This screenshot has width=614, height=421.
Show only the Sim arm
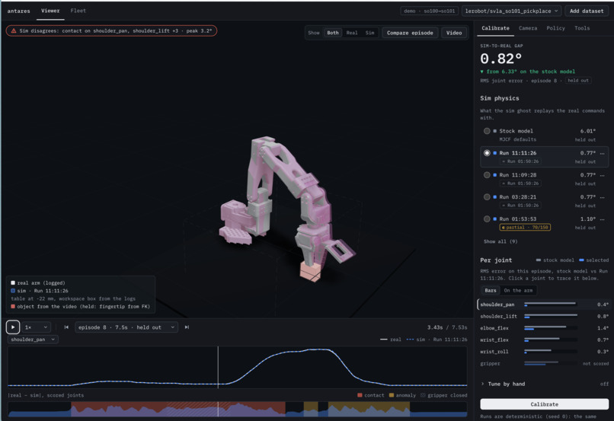(x=369, y=33)
